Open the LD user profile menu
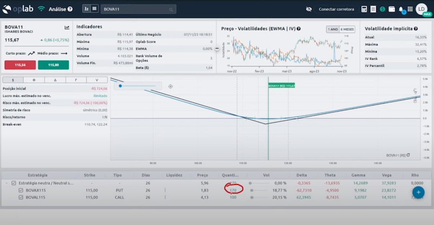The image size is (434, 225). click(x=421, y=9)
